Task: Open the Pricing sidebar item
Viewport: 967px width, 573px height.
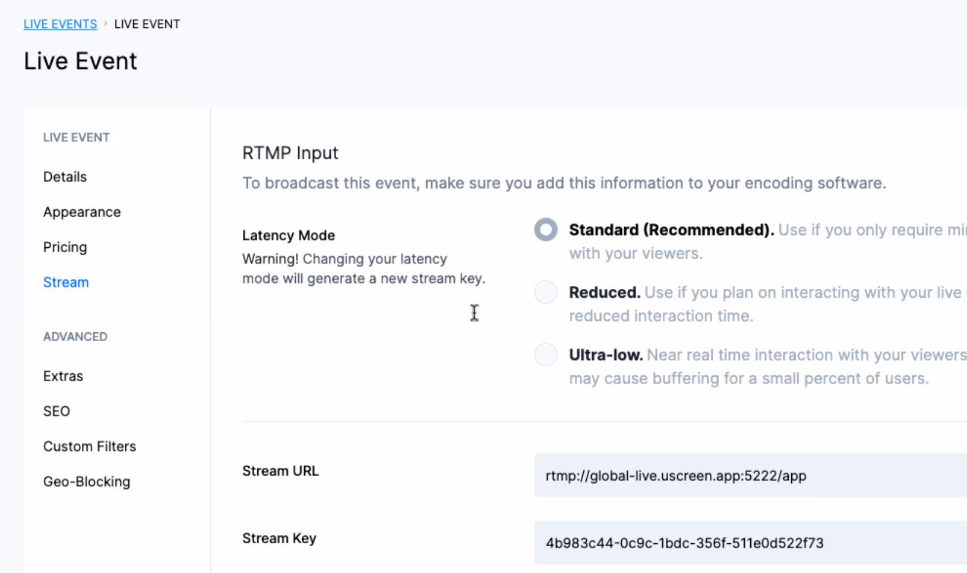Action: pyautogui.click(x=65, y=247)
